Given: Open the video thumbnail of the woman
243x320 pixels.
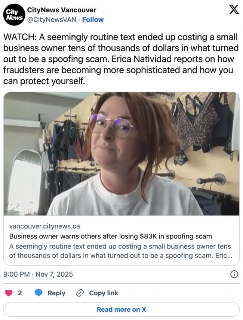Looking at the screenshot, I should point(121,154).
